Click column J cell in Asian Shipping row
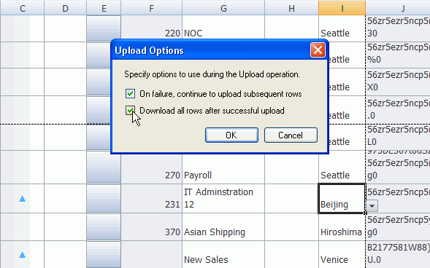Viewport: 430px width, 268px height. point(398,227)
